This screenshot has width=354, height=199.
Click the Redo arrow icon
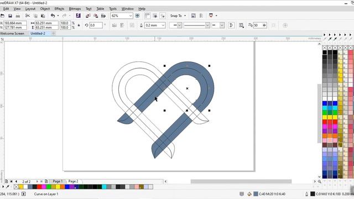[64, 15]
